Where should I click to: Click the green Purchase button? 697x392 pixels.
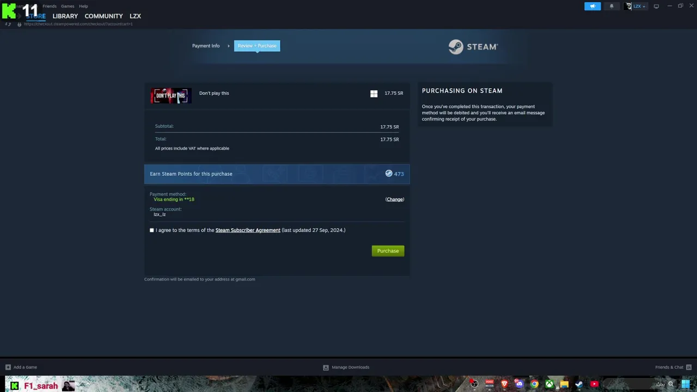point(388,251)
